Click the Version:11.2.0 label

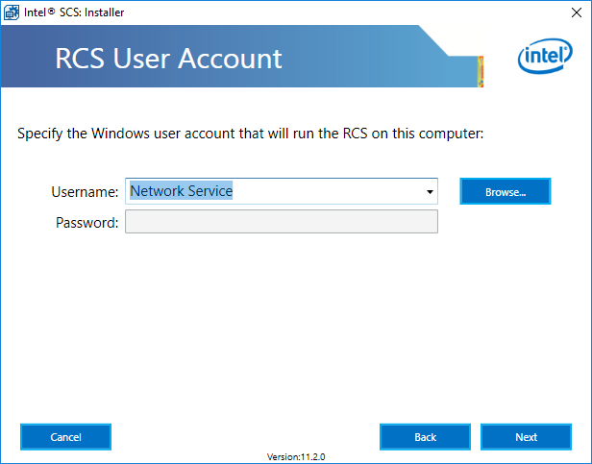pyautogui.click(x=296, y=457)
